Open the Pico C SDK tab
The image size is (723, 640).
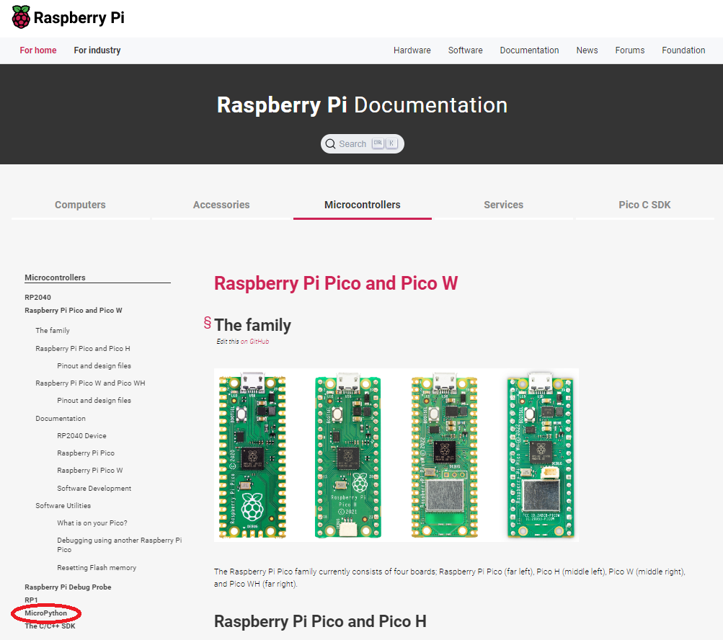(644, 205)
